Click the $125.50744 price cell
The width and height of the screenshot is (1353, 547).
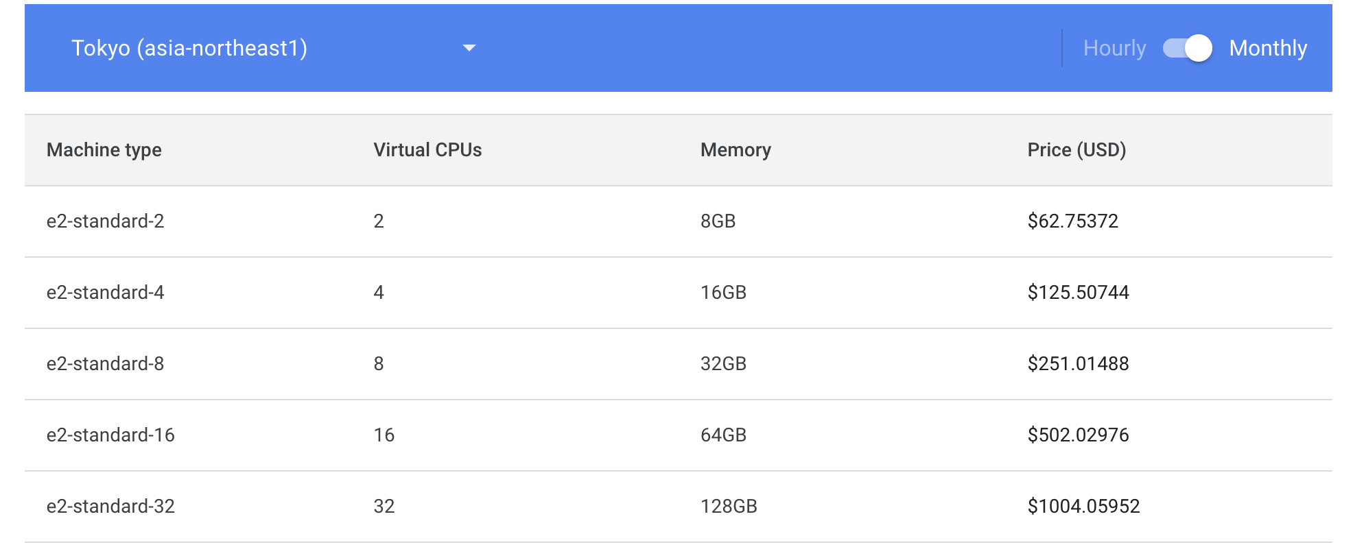tap(1078, 293)
